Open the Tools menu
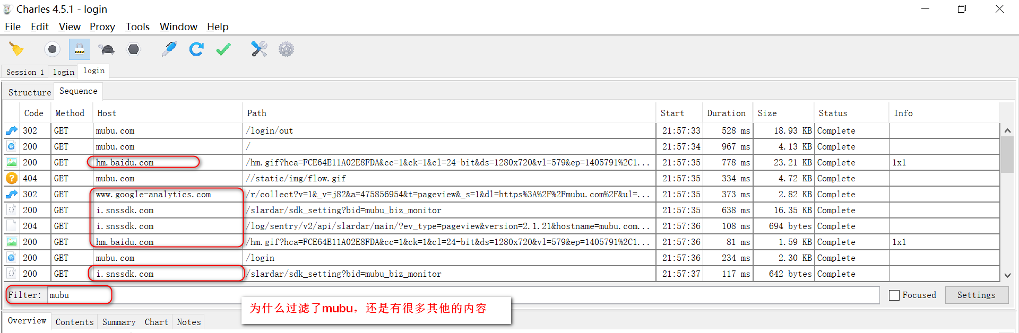The image size is (1019, 333). coord(137,27)
